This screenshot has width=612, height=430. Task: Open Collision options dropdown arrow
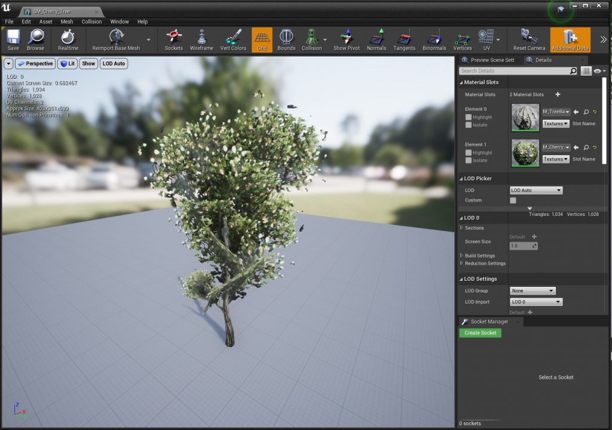[x=325, y=40]
